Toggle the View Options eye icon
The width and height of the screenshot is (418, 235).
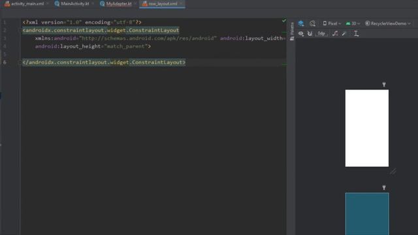(301, 33)
